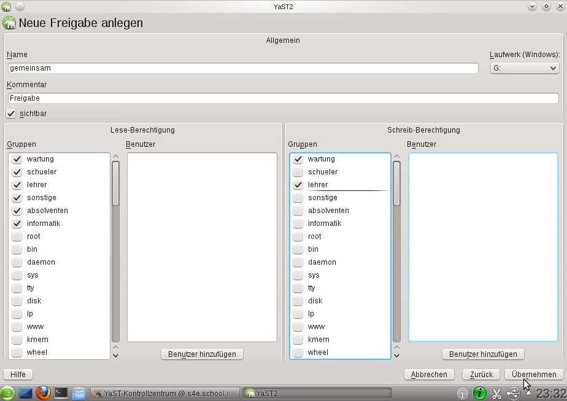This screenshot has width=567, height=401.
Task: Uncheck informatik in Lese-Berechtigung groups
Action: pos(17,224)
